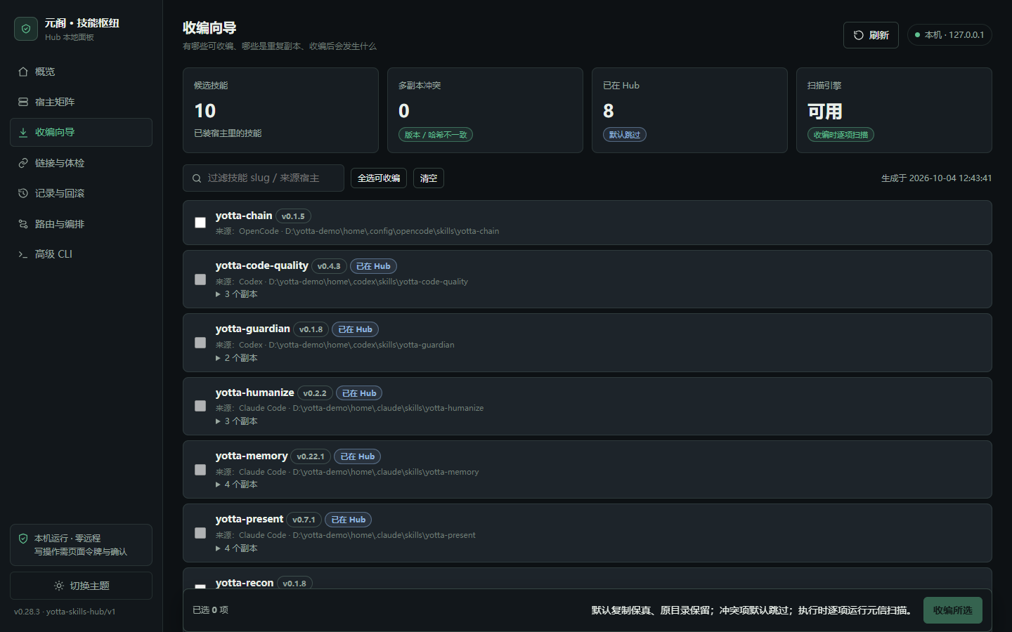The height and width of the screenshot is (632, 1012).
Task: Expand 3 个副本 under yotta-humanize
Action: tap(237, 421)
